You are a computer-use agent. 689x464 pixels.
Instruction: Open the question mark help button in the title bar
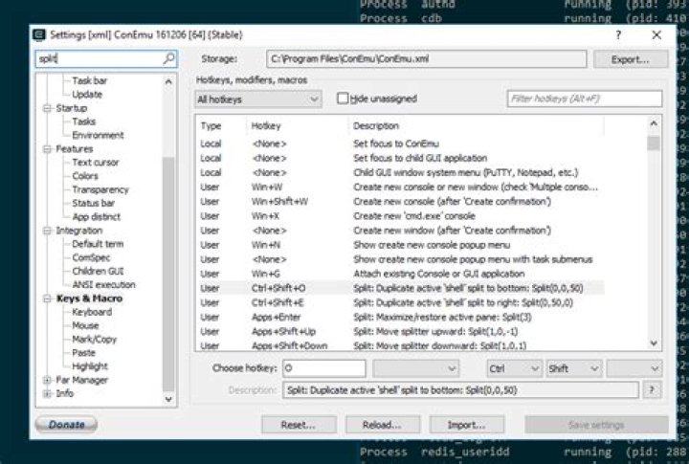click(619, 34)
